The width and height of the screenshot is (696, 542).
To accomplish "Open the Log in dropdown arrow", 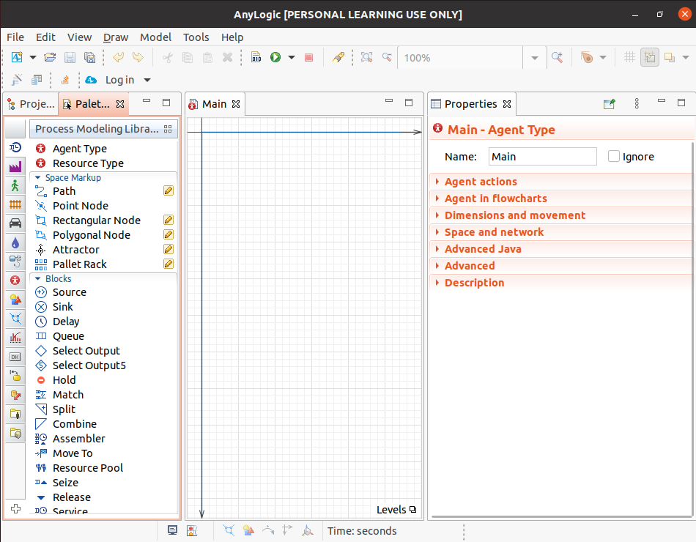I will [x=147, y=80].
